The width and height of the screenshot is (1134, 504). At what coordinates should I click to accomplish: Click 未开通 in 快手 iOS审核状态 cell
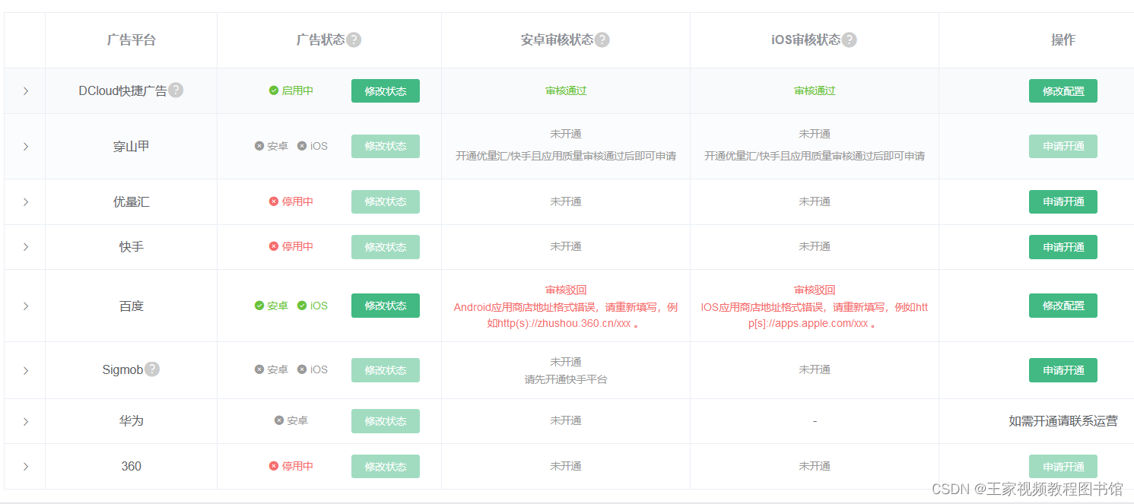point(815,246)
